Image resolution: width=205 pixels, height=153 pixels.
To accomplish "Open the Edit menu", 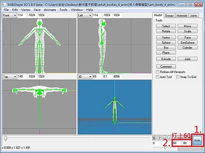I will point(15,10).
